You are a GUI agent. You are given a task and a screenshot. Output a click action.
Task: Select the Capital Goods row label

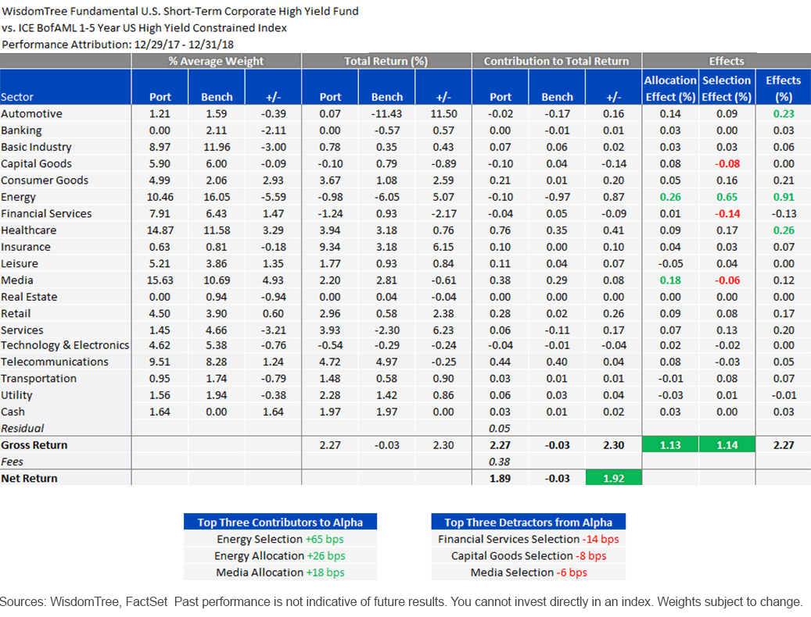pos(36,164)
